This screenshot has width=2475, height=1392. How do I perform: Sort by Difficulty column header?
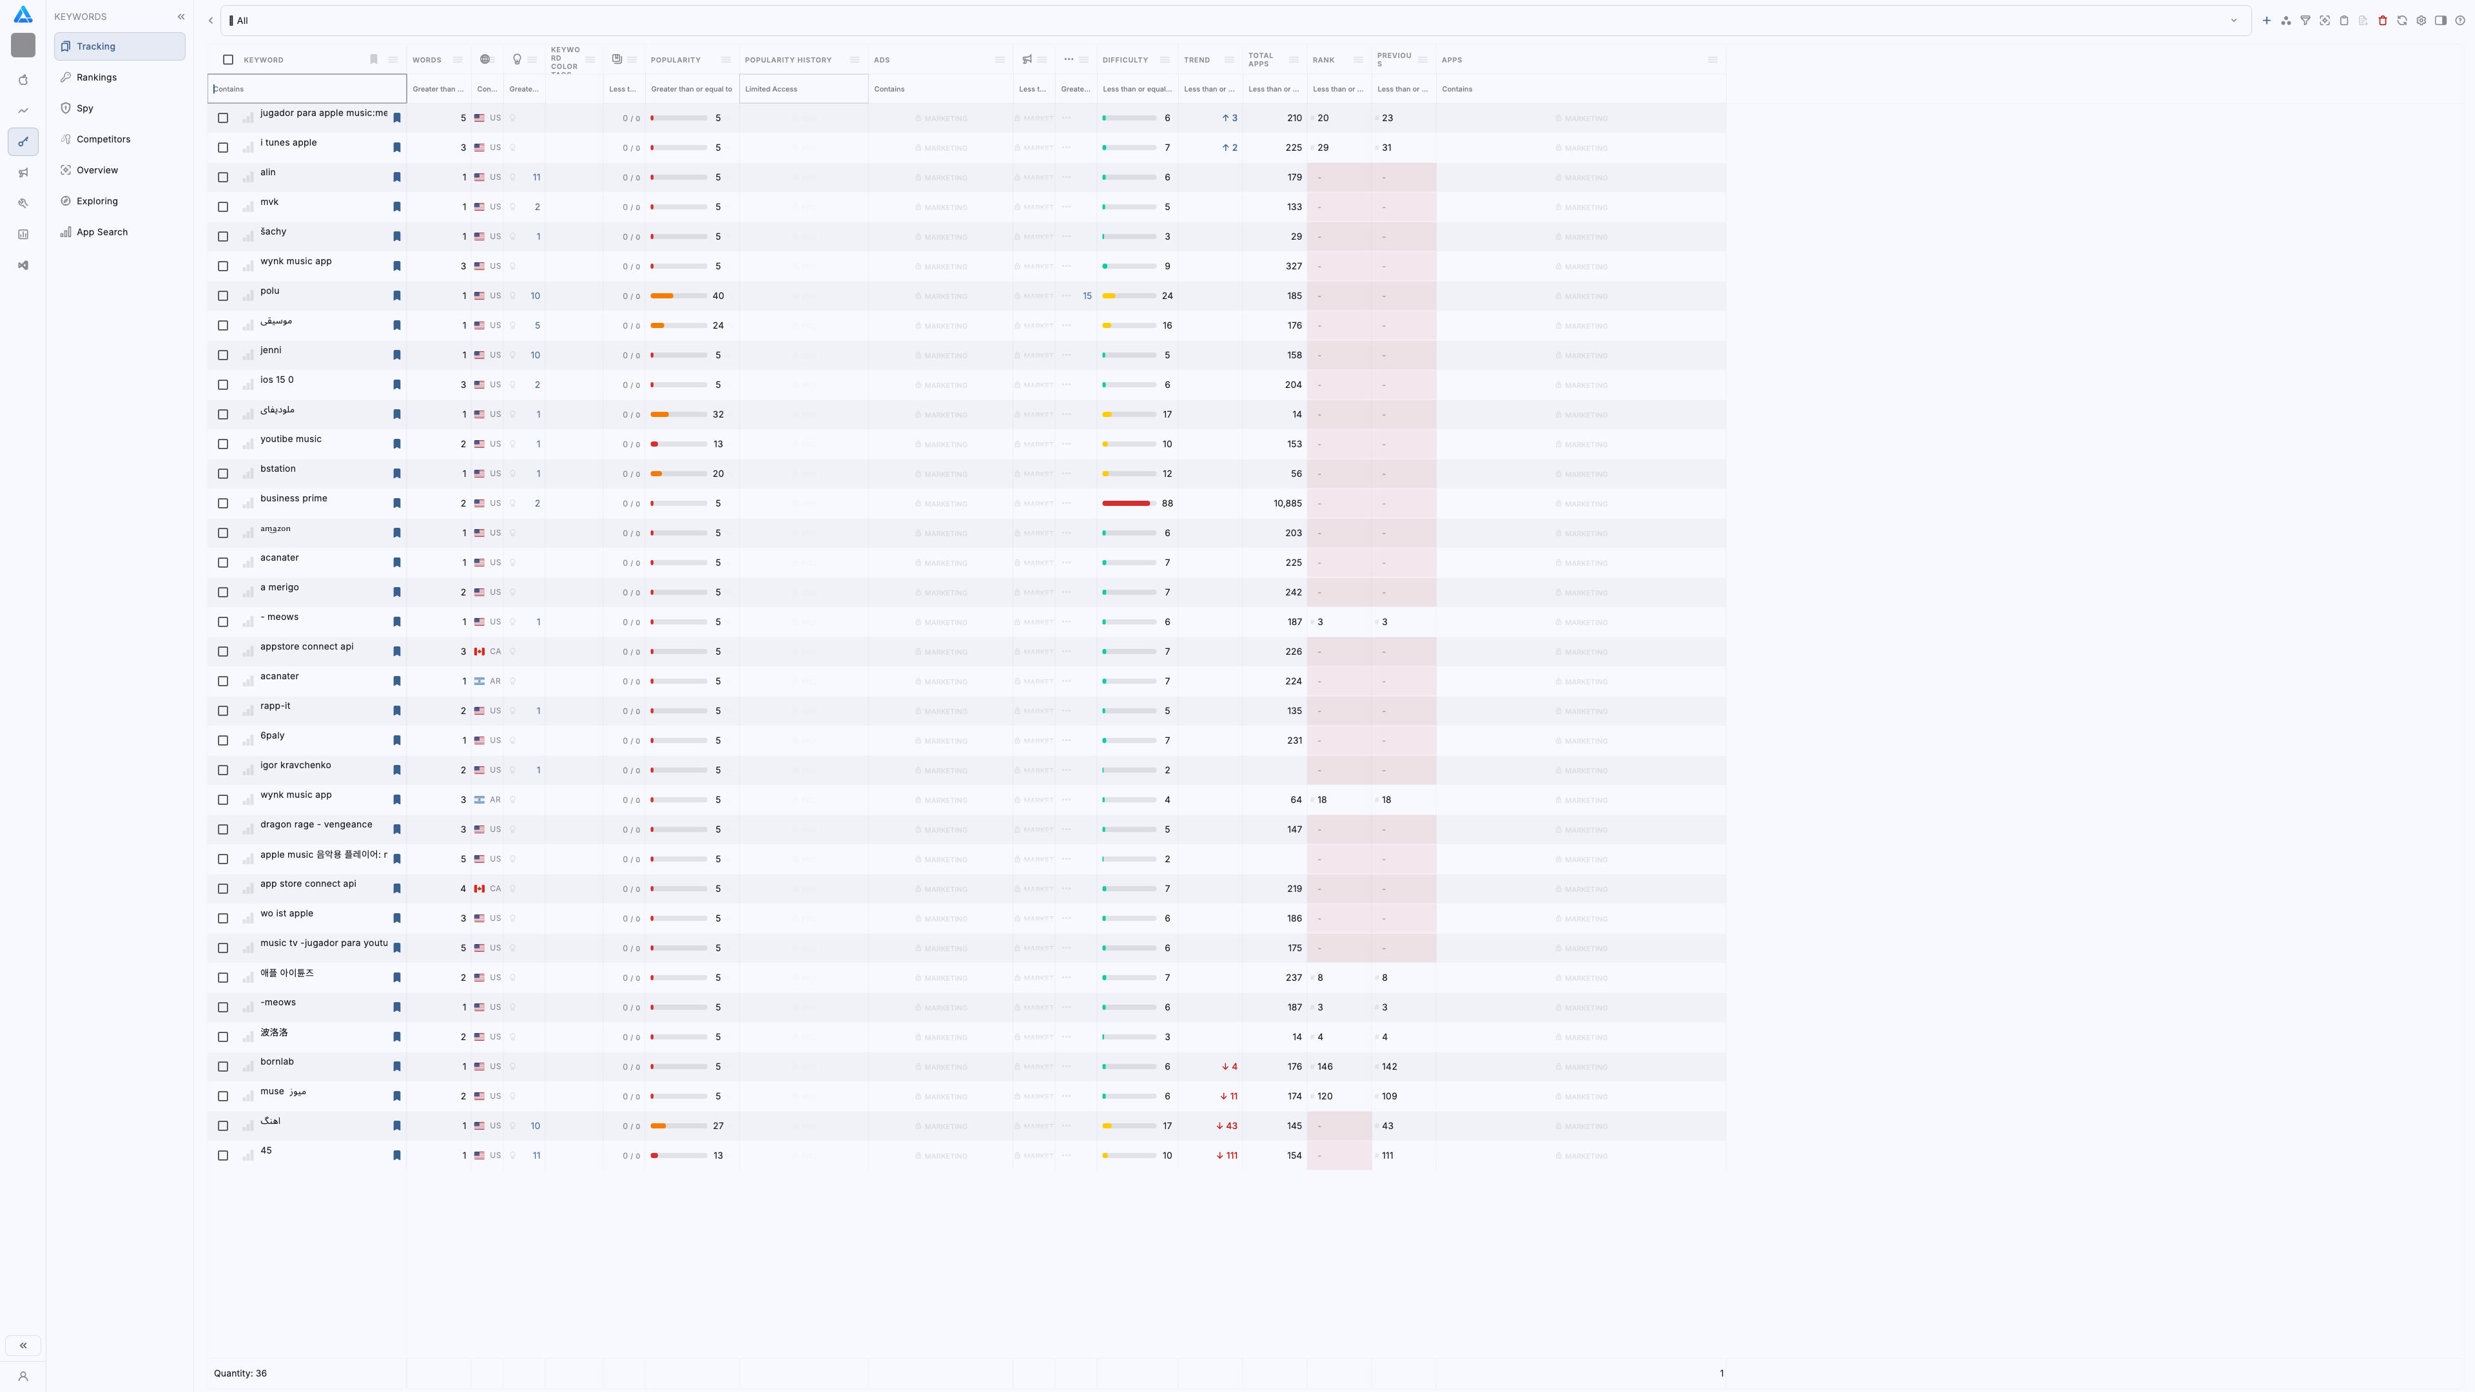point(1125,59)
